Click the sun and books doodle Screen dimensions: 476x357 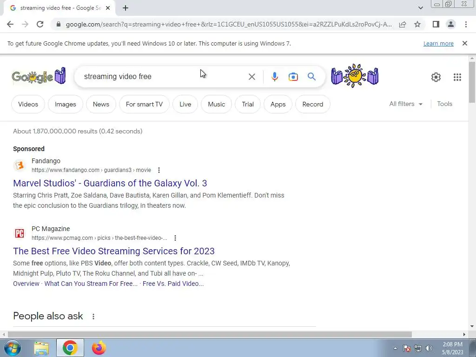(355, 76)
